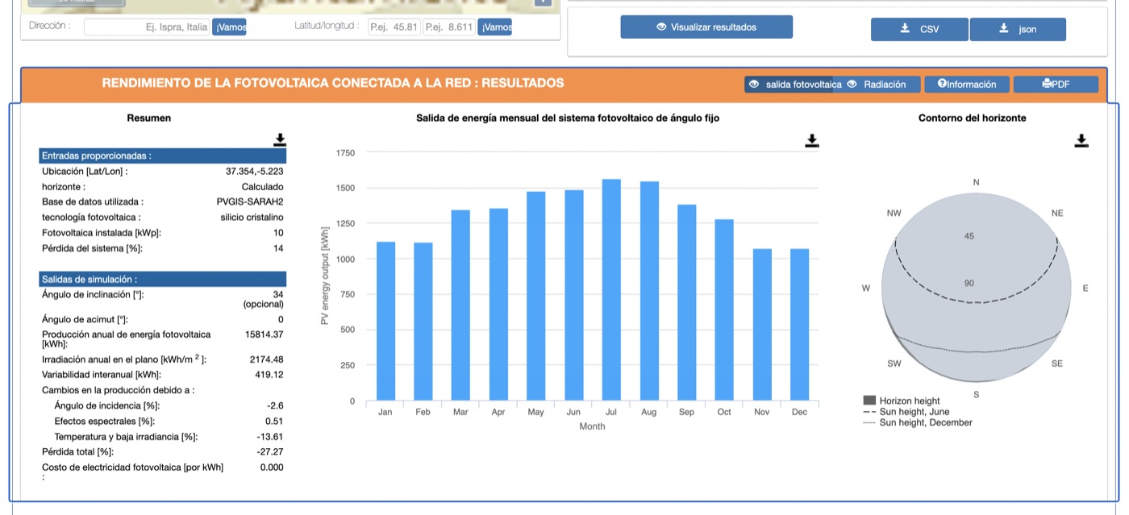Download the monthly energy output chart
Viewport: 1129px width, 515px height.
click(x=812, y=141)
